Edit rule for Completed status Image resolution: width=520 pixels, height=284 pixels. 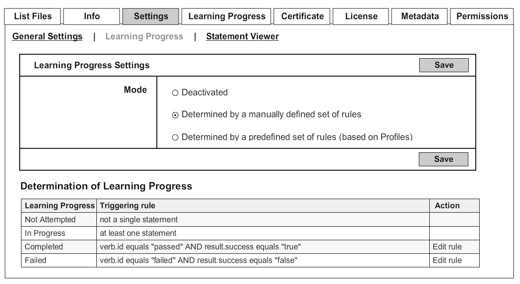pyautogui.click(x=447, y=247)
